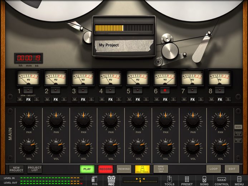Arm track 5 for recording

(138, 90)
